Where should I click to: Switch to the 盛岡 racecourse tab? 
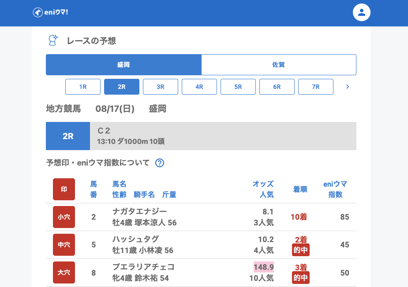click(124, 65)
